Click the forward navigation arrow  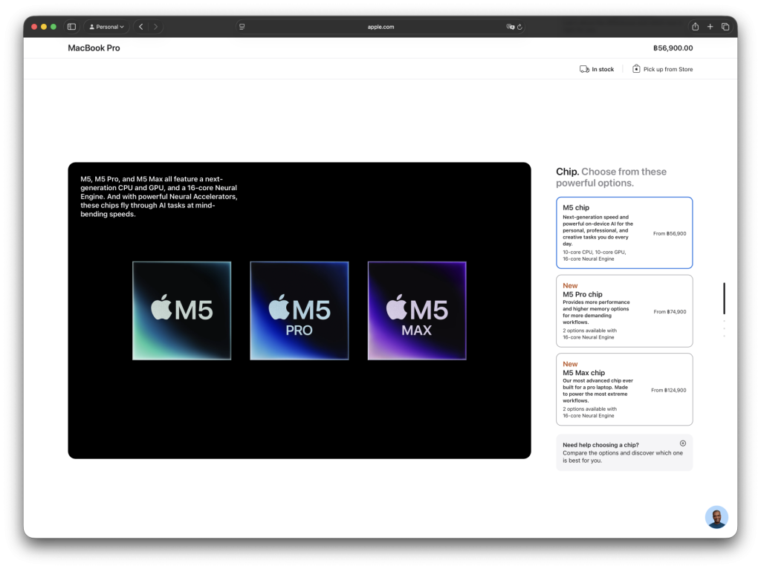pos(155,27)
